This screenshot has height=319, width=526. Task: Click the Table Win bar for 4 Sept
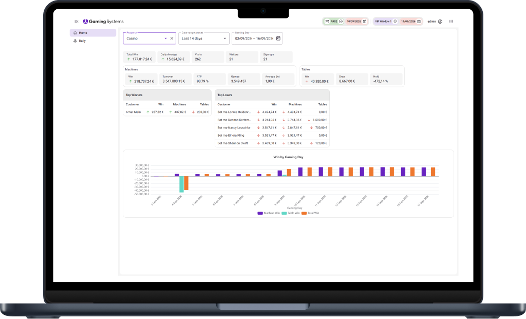click(x=181, y=184)
